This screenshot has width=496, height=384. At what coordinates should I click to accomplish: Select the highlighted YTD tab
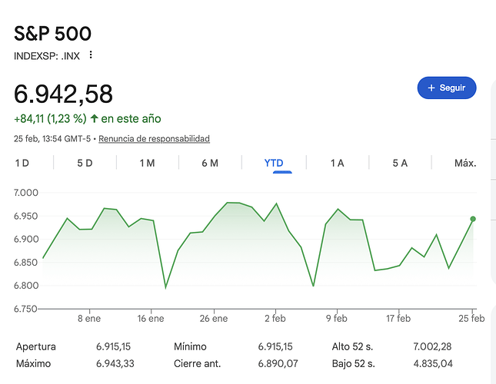pos(273,163)
